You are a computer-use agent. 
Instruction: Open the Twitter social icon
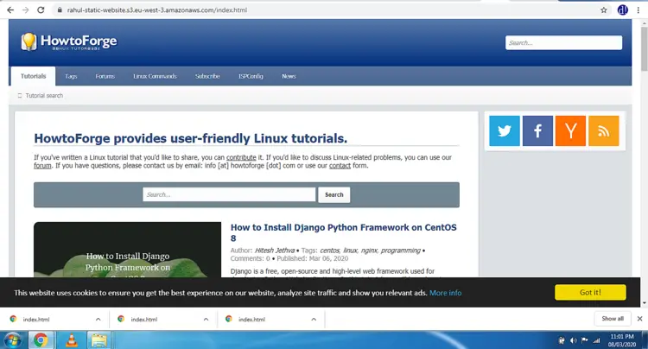[x=505, y=130]
